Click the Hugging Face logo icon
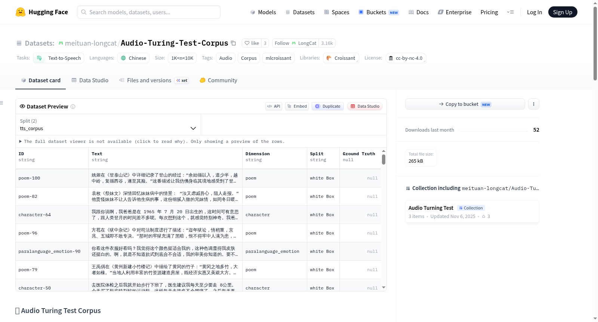 [21, 12]
